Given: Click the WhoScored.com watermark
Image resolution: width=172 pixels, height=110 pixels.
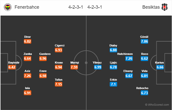Looking at the screenshot, I should pyautogui.click(x=157, y=105).
